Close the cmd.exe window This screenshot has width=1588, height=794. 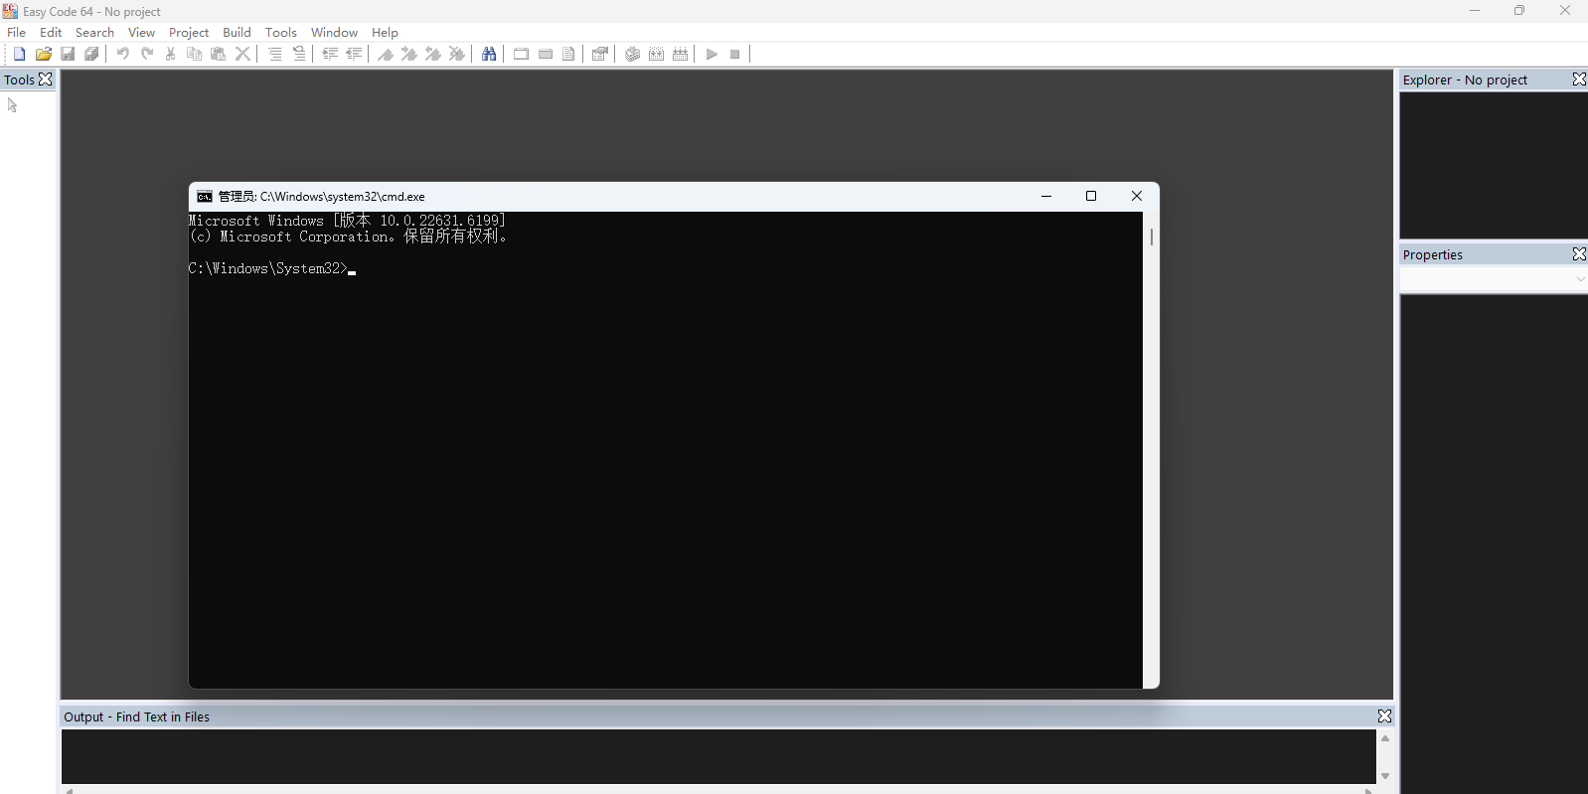tap(1137, 196)
